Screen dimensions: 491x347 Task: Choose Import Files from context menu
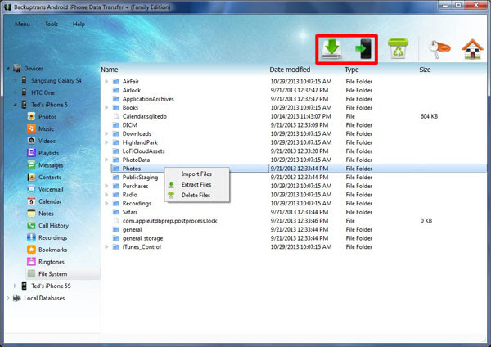(x=196, y=173)
